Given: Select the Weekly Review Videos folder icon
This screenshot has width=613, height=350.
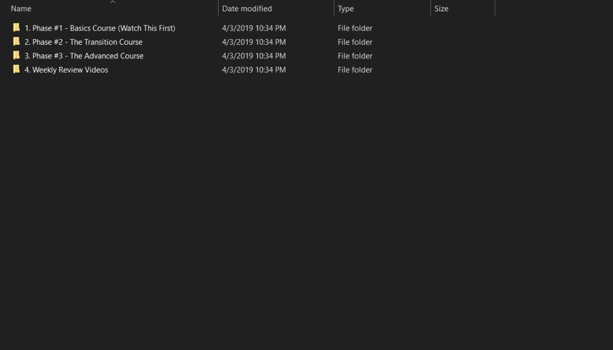Looking at the screenshot, I should click(16, 69).
